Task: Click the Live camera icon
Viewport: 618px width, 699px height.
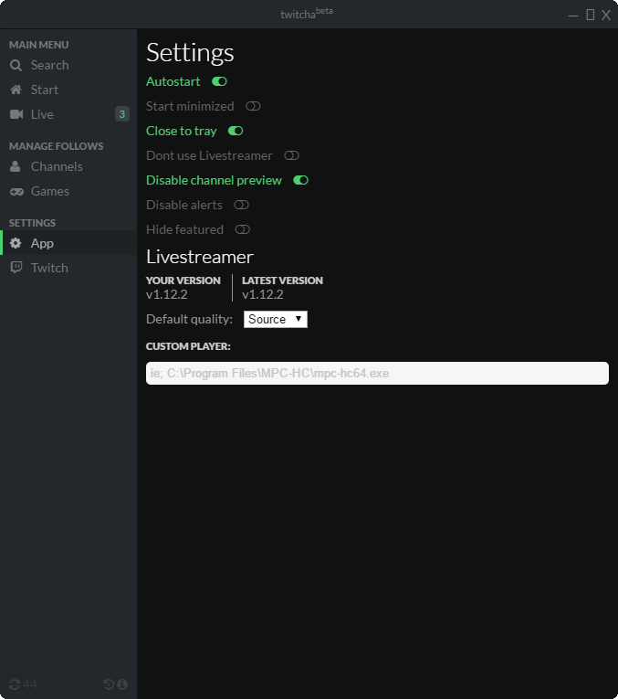Action: click(16, 114)
